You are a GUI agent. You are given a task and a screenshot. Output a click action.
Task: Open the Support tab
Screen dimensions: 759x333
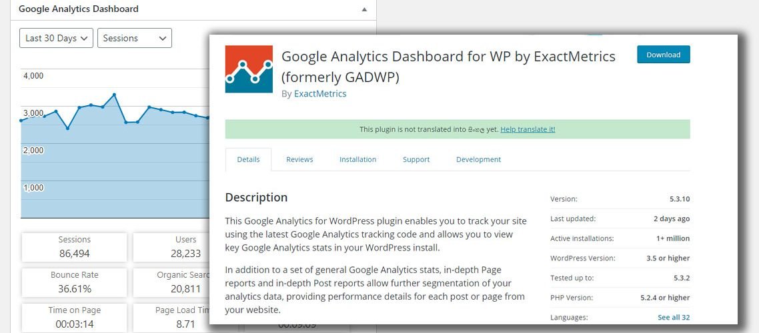pyautogui.click(x=416, y=159)
